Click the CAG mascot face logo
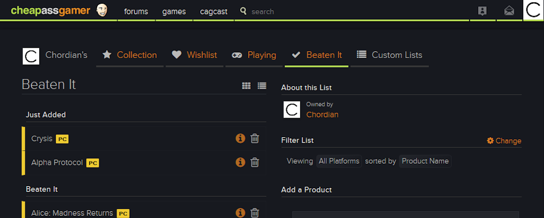This screenshot has width=544, height=218. pos(101,11)
